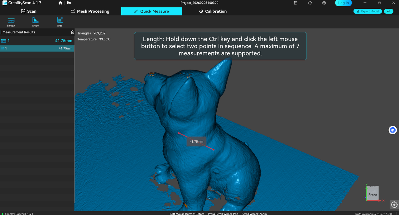The height and width of the screenshot is (215, 399).
Task: Switch to the Scan tab
Action: click(28, 11)
